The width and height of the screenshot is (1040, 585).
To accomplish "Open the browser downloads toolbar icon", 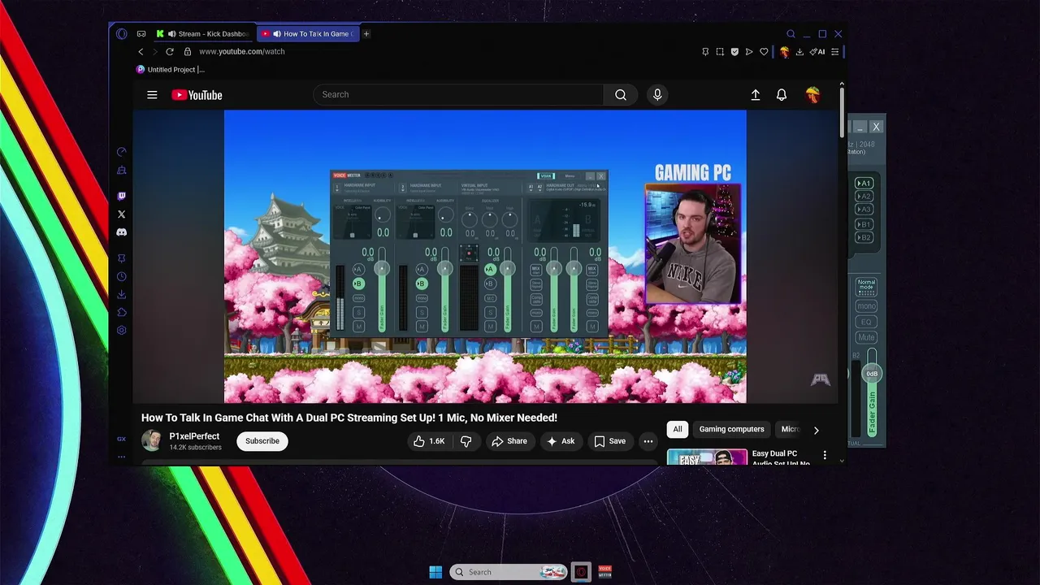I will tap(799, 52).
